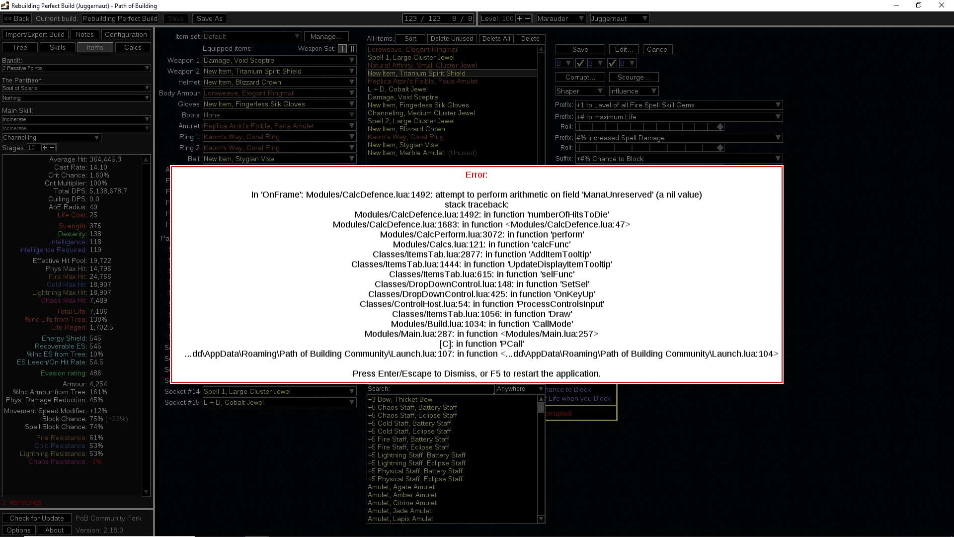Open the Soul of Solaris pantheon dropdown

76,88
